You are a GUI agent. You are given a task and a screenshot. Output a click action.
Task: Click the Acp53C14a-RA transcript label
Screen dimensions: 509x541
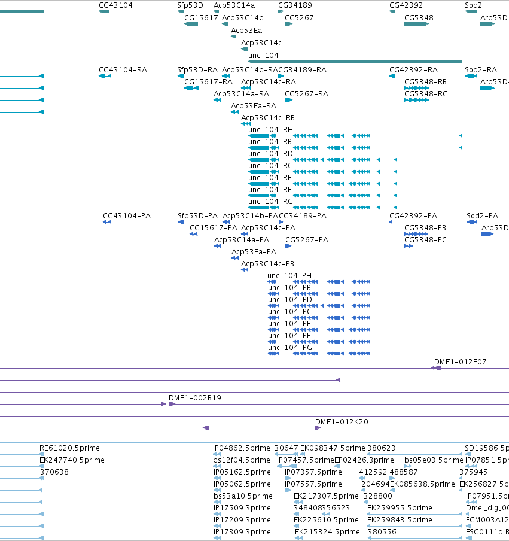[242, 94]
